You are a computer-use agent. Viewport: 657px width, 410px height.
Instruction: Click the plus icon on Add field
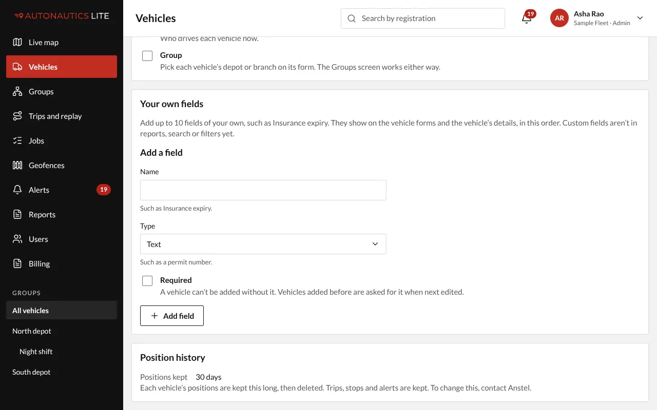point(154,316)
